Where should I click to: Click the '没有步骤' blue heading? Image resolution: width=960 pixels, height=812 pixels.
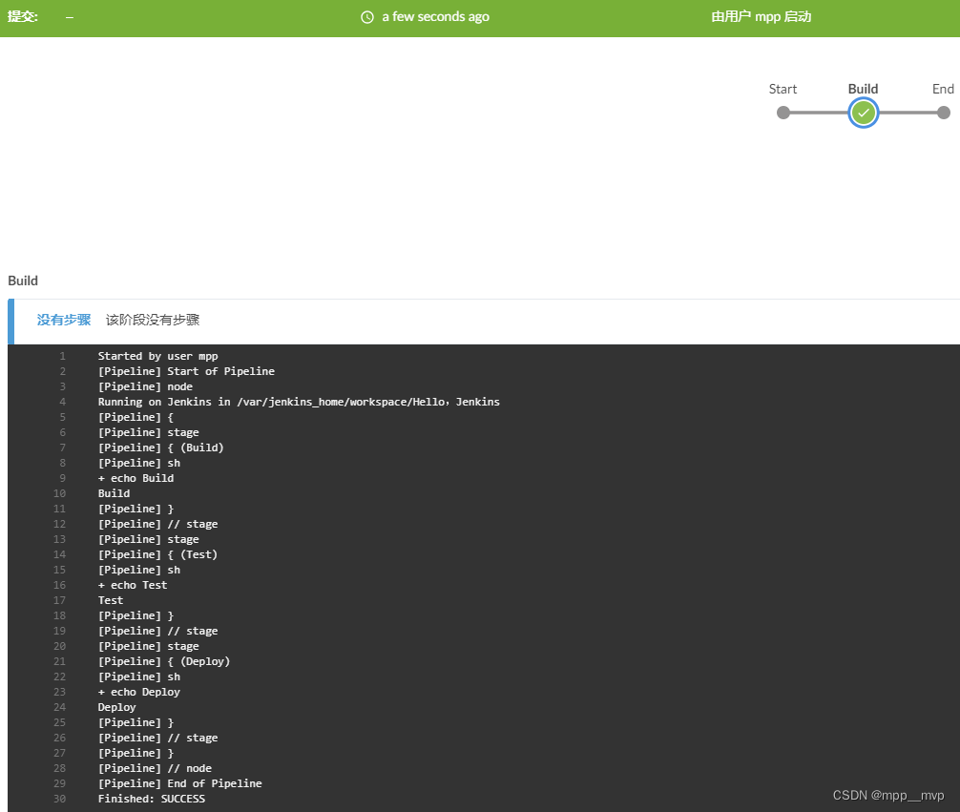point(64,320)
